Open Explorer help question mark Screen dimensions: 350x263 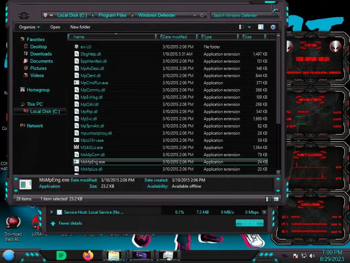pos(273,27)
